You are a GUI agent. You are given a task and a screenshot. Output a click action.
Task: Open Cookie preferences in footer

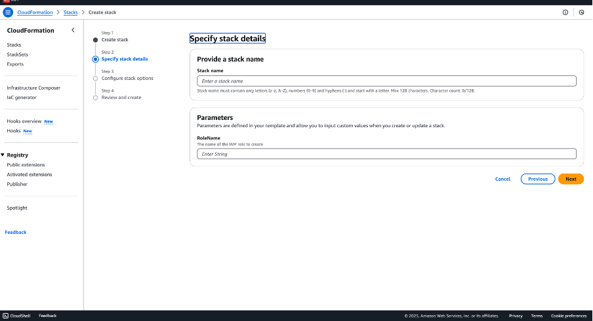tap(569, 316)
